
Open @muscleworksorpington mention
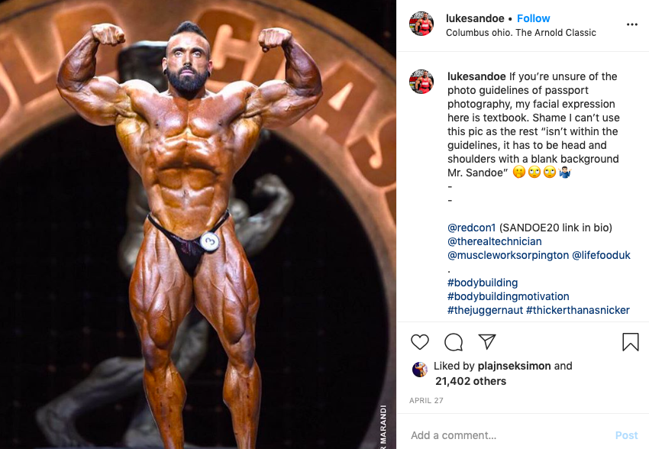pos(509,255)
